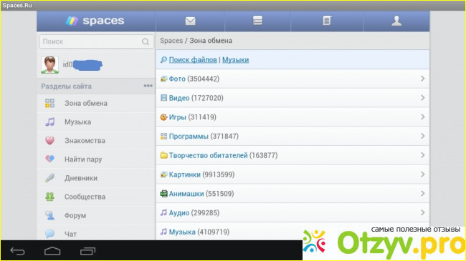The width and height of the screenshot is (466, 261).
Task: Open Чат in sidebar menu
Action: pyautogui.click(x=96, y=233)
